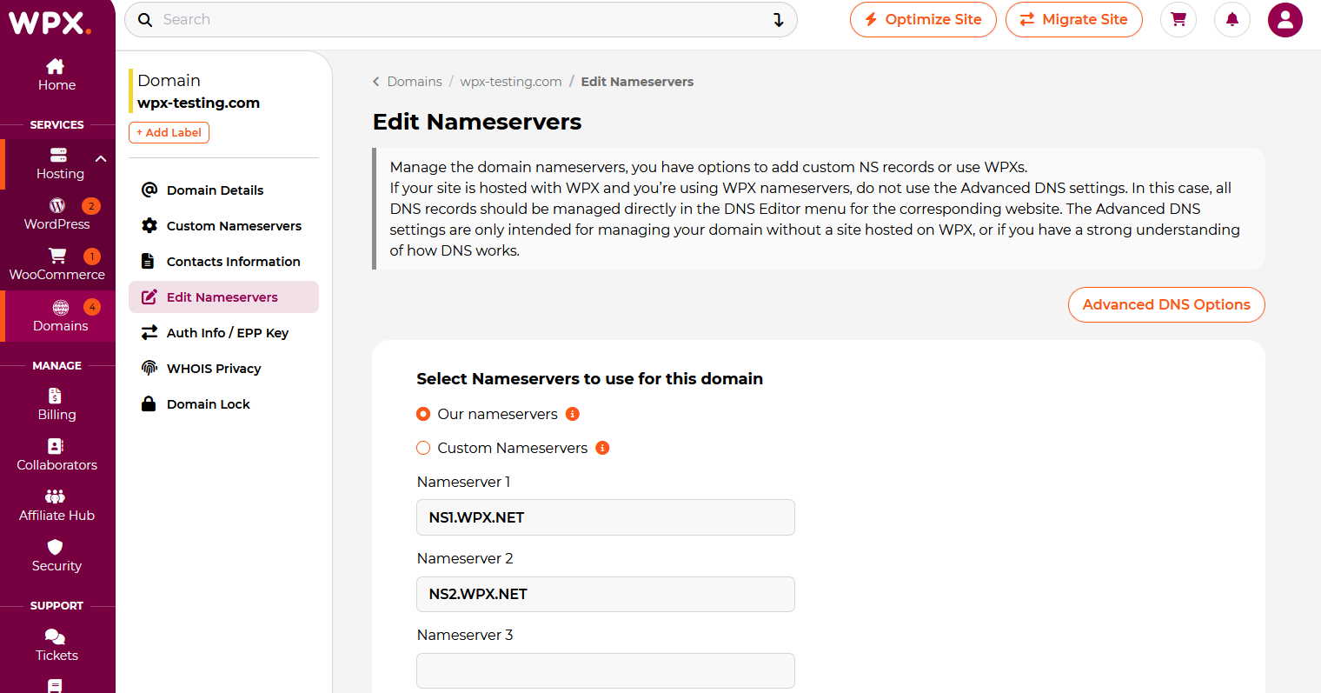Go back via breadcrumb chevron

(376, 82)
